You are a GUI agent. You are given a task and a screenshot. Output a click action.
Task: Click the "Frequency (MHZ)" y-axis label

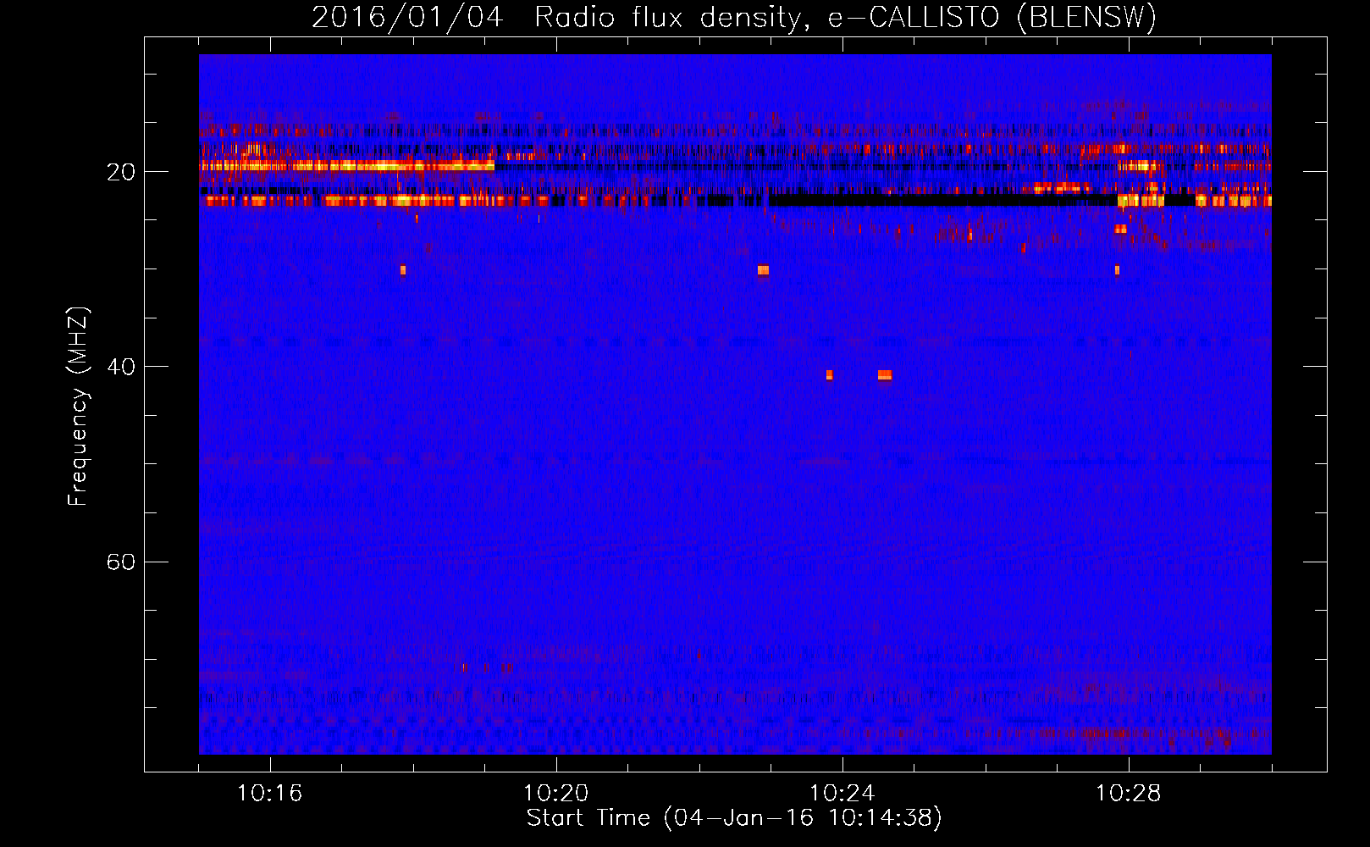click(x=78, y=407)
